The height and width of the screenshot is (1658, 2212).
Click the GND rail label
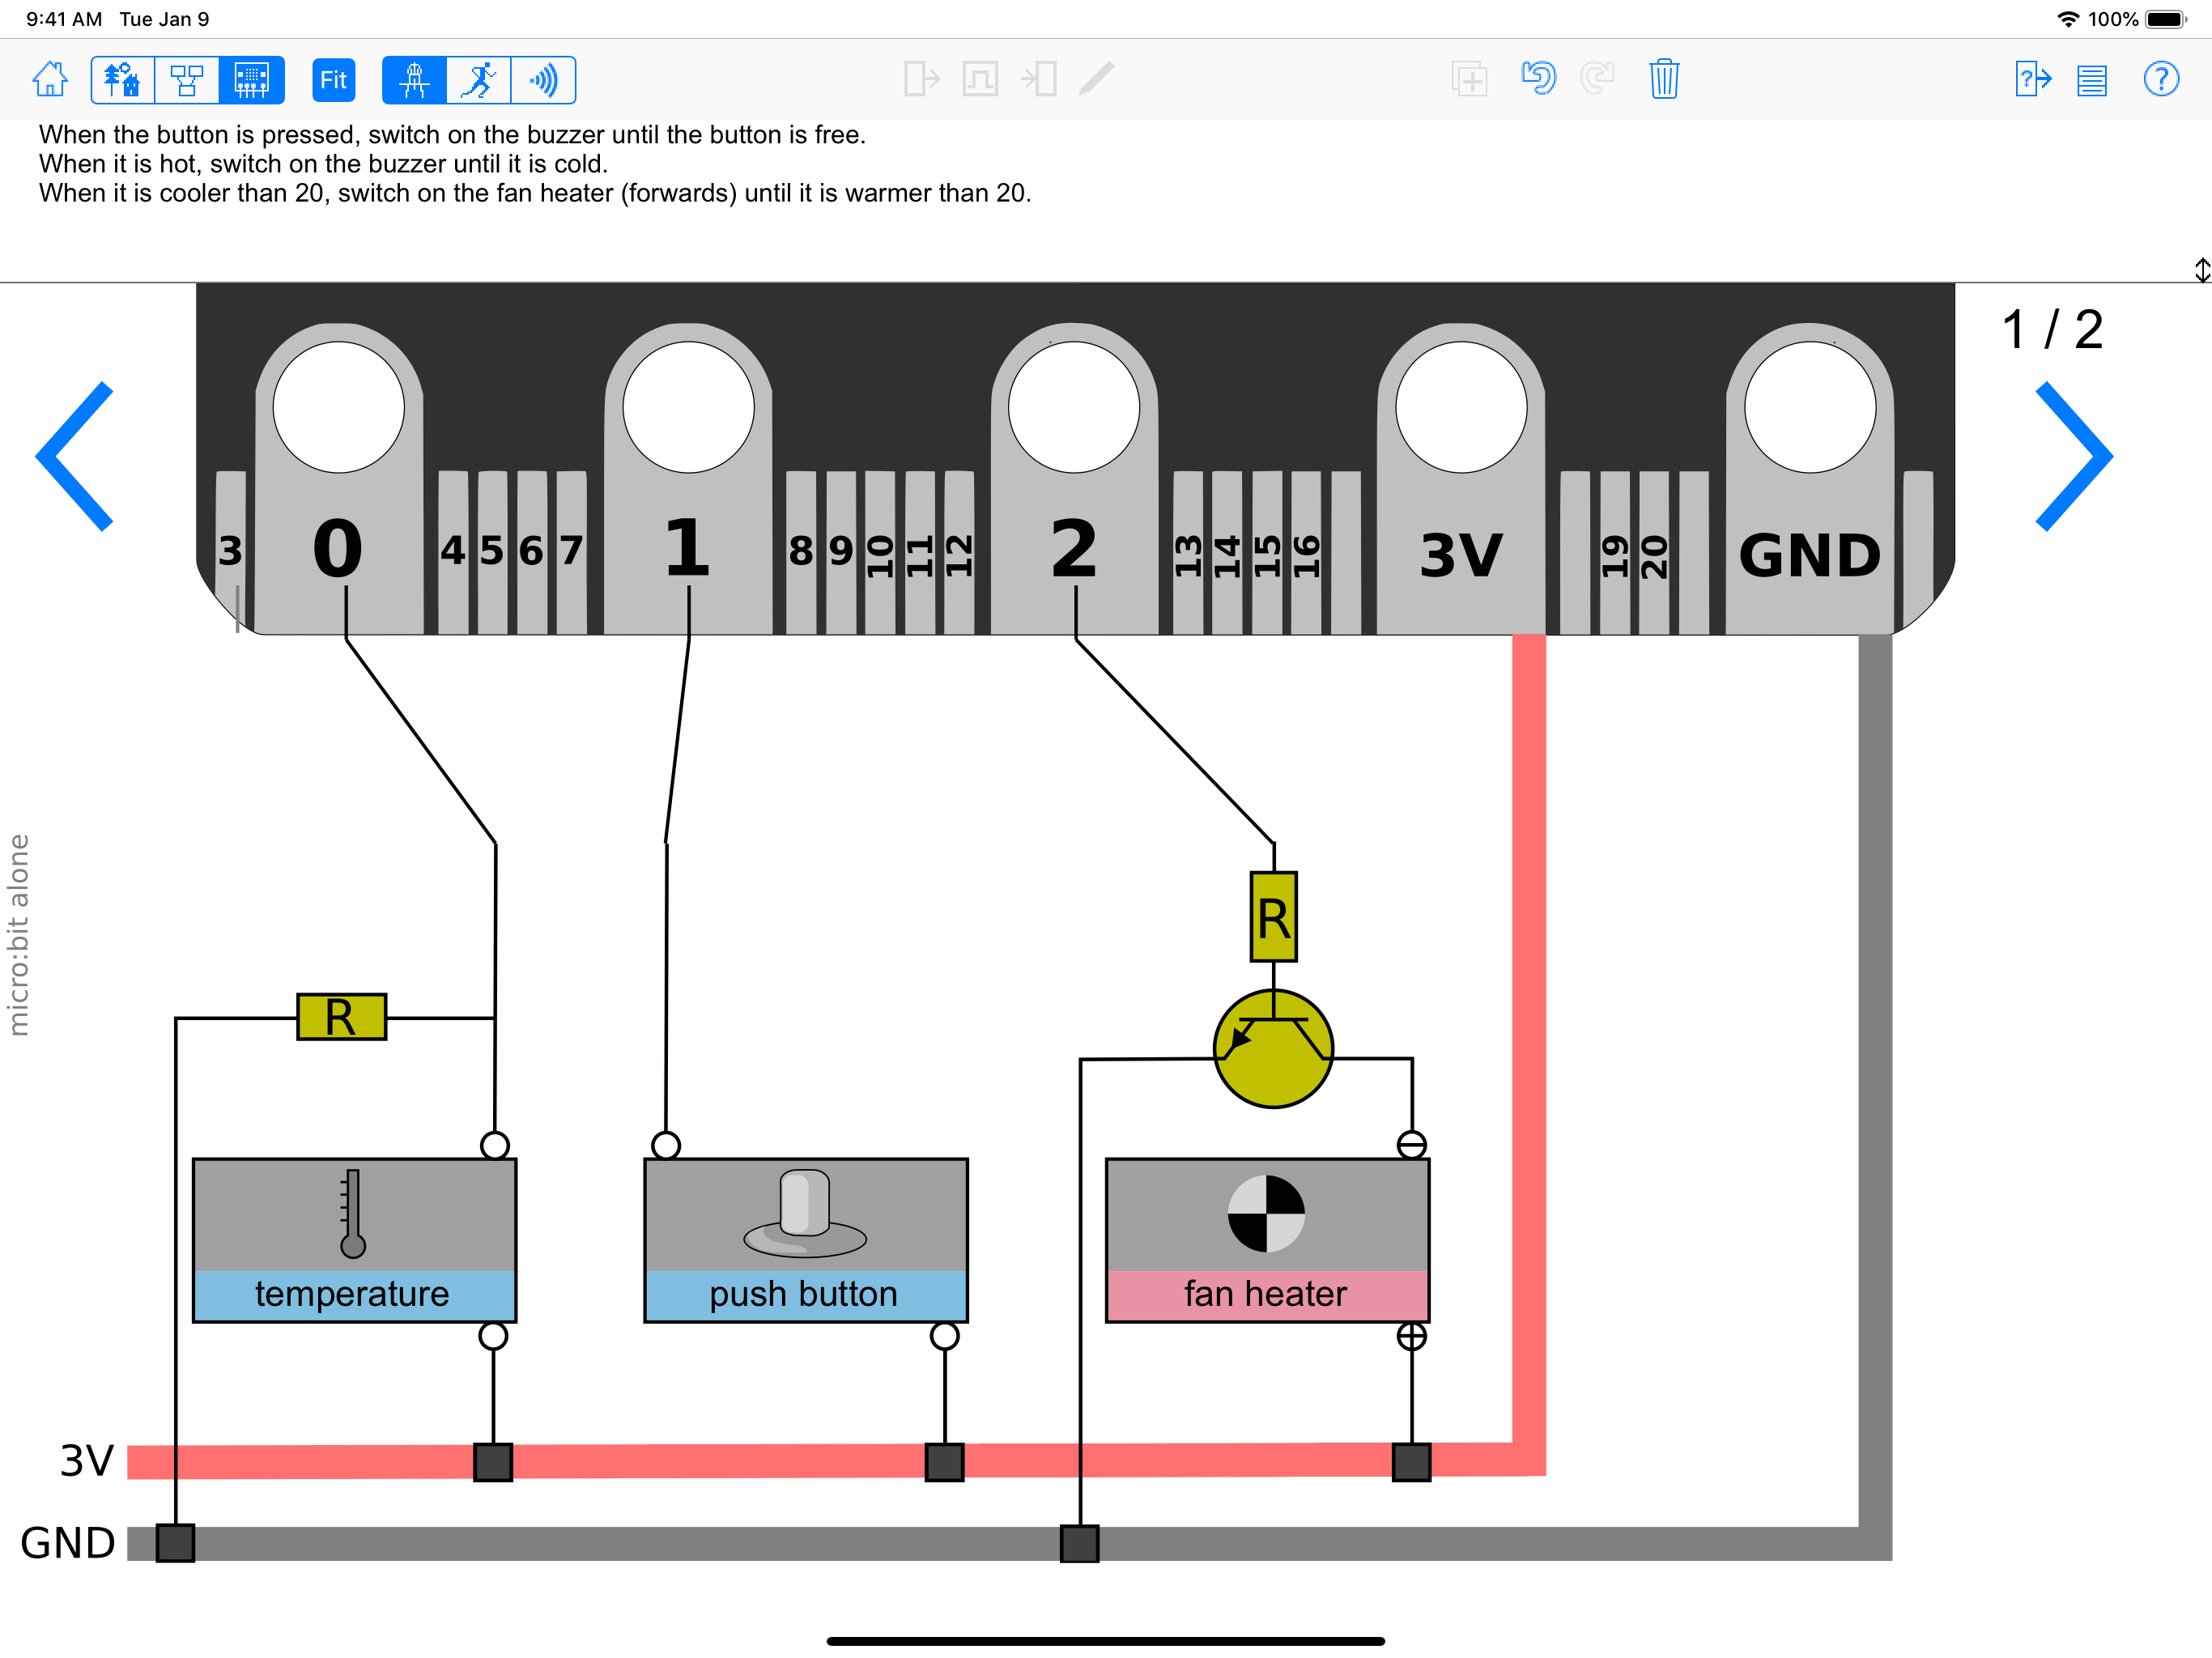pos(68,1543)
